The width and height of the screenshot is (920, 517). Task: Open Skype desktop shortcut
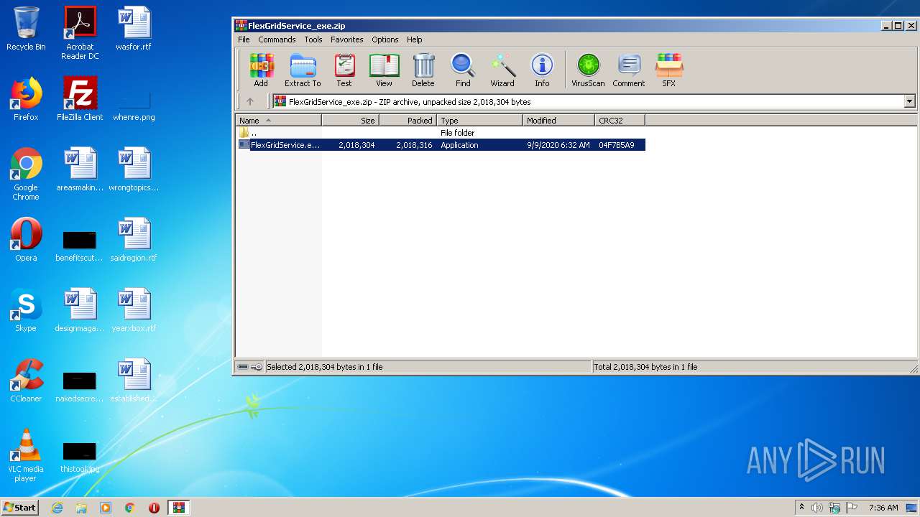coord(26,310)
